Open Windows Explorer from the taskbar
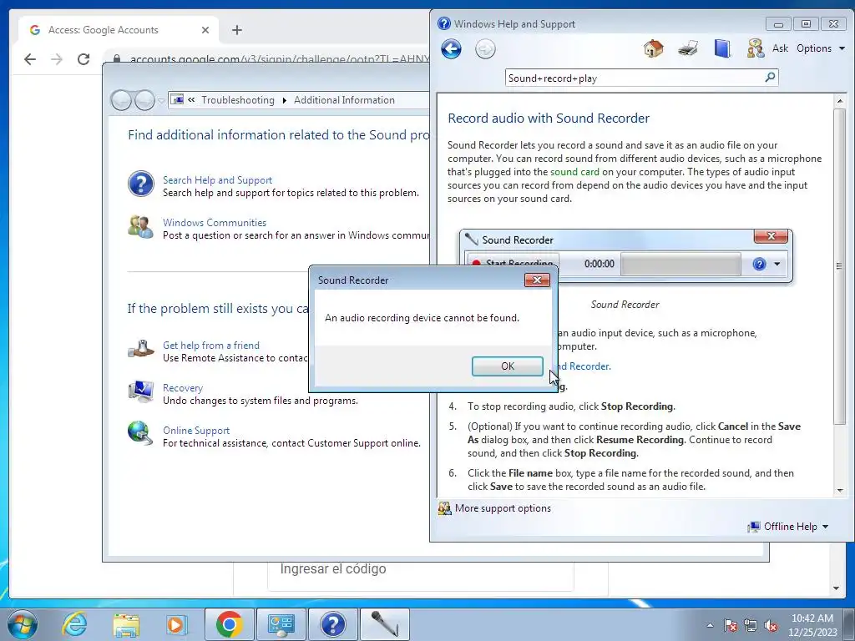The height and width of the screenshot is (641, 855). 126,624
